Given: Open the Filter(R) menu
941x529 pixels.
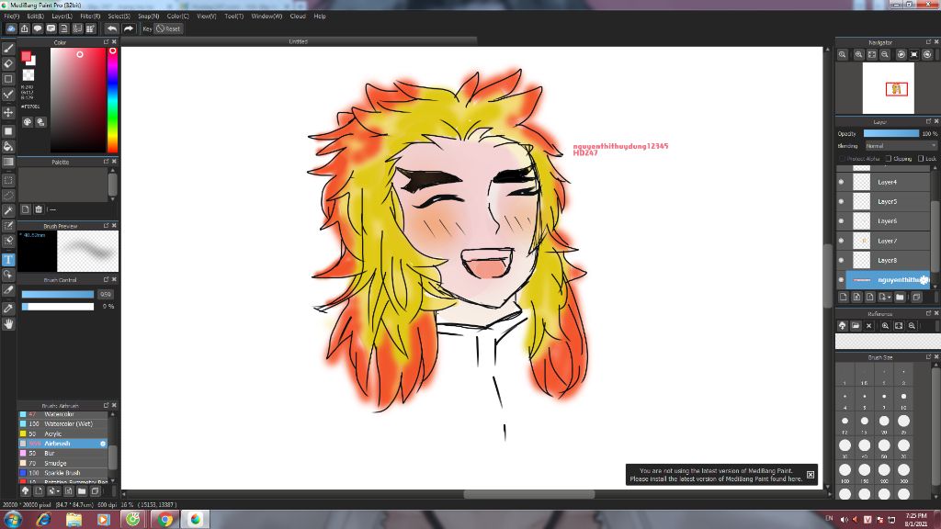Looking at the screenshot, I should (x=90, y=17).
